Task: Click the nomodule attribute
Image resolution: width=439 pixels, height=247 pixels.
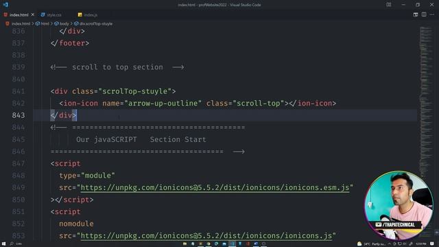Action: point(76,224)
